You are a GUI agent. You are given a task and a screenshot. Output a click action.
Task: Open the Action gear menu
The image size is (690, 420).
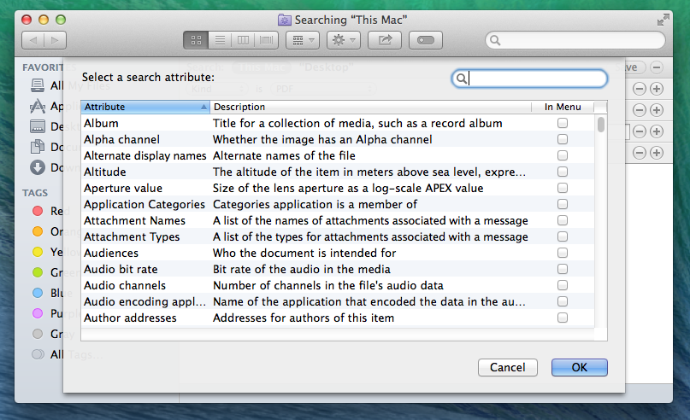pos(344,40)
